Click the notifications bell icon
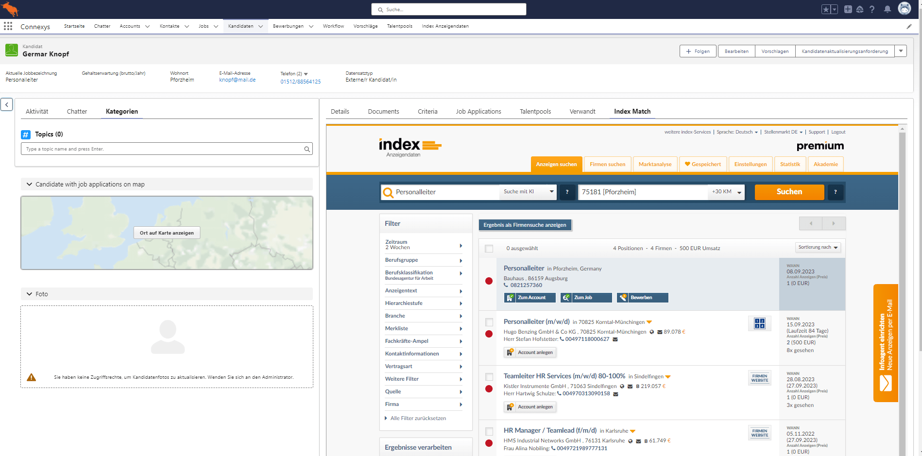 tap(887, 9)
